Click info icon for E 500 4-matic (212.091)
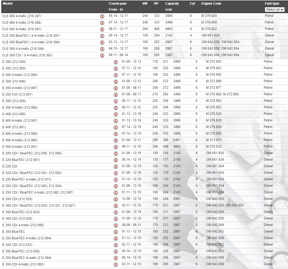This screenshot has height=269, width=288. (x=116, y=147)
